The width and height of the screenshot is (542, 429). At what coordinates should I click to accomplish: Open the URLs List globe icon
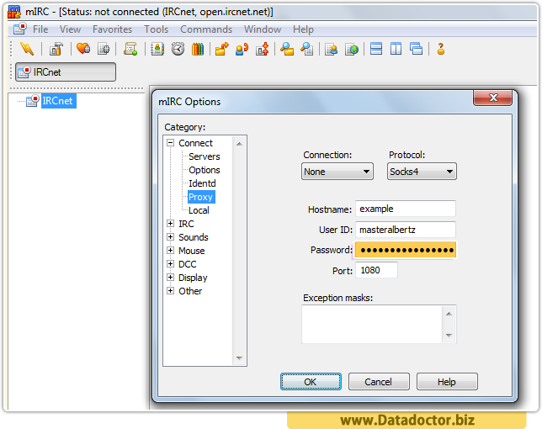352,49
